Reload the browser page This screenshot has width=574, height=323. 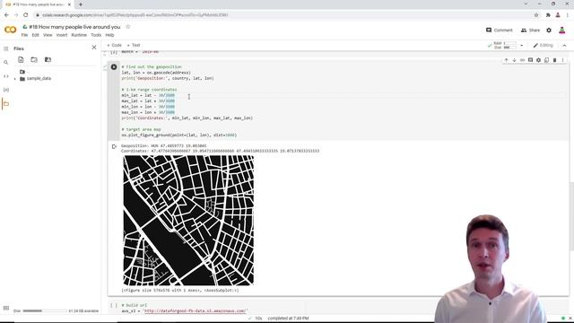point(26,15)
